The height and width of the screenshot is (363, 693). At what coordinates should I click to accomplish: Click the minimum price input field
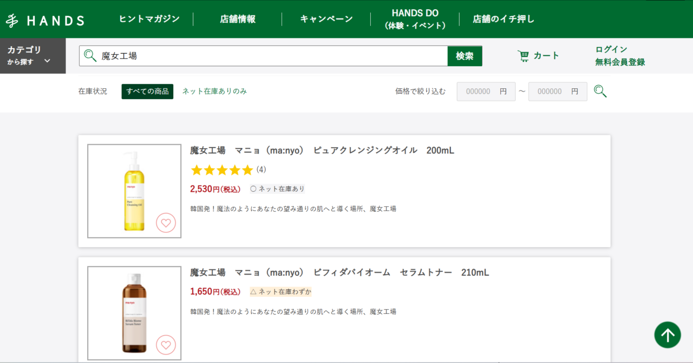point(486,92)
